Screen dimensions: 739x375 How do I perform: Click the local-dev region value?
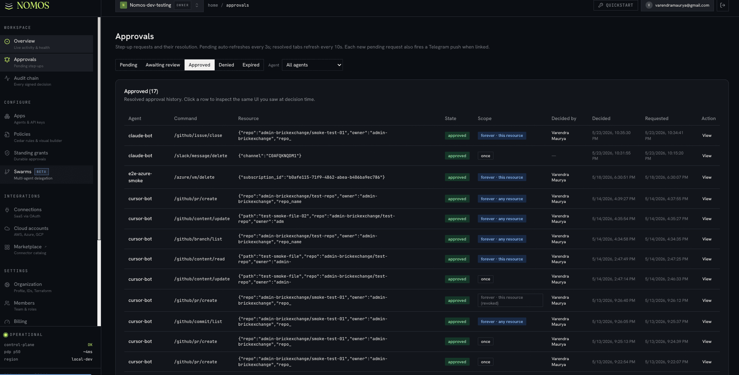click(82, 359)
